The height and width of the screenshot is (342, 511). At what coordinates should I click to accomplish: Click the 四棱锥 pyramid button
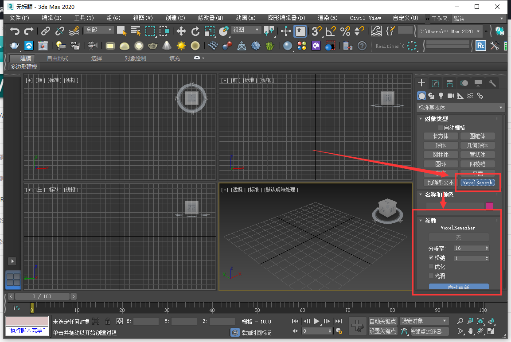(477, 164)
